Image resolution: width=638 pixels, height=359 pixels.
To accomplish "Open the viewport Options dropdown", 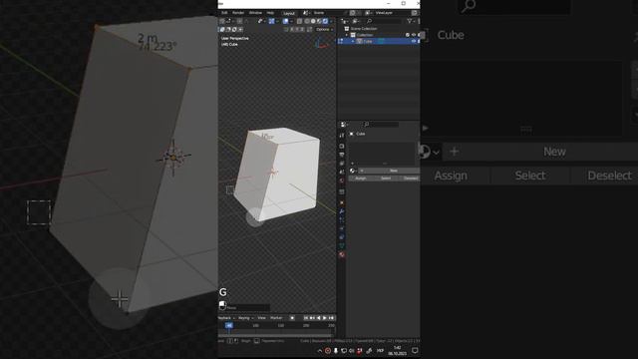I will click(324, 29).
